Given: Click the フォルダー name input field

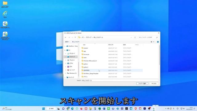Looking at the screenshot, I should pyautogui.click(x=120, y=80).
